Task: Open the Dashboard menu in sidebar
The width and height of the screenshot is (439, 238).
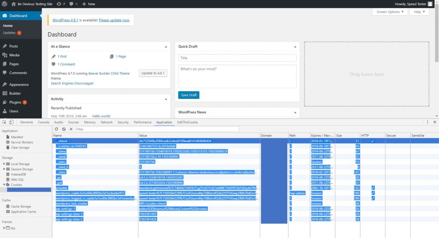Action: tap(21, 16)
